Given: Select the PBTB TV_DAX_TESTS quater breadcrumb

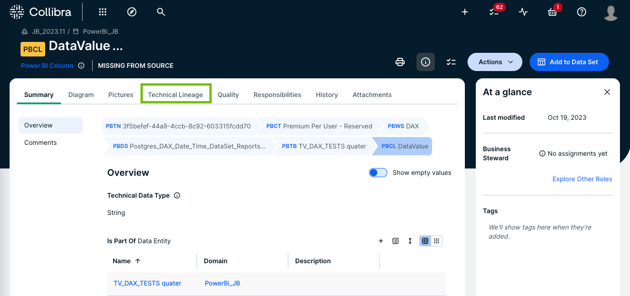Looking at the screenshot, I should tap(324, 146).
